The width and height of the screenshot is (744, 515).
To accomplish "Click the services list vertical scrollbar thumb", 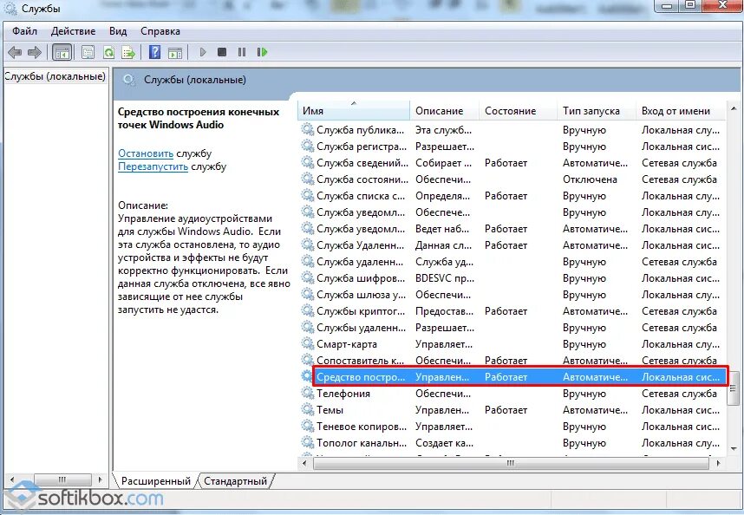I will pos(734,388).
